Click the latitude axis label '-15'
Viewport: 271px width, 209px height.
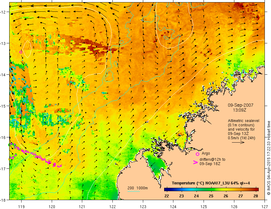pyautogui.click(x=3, y=106)
